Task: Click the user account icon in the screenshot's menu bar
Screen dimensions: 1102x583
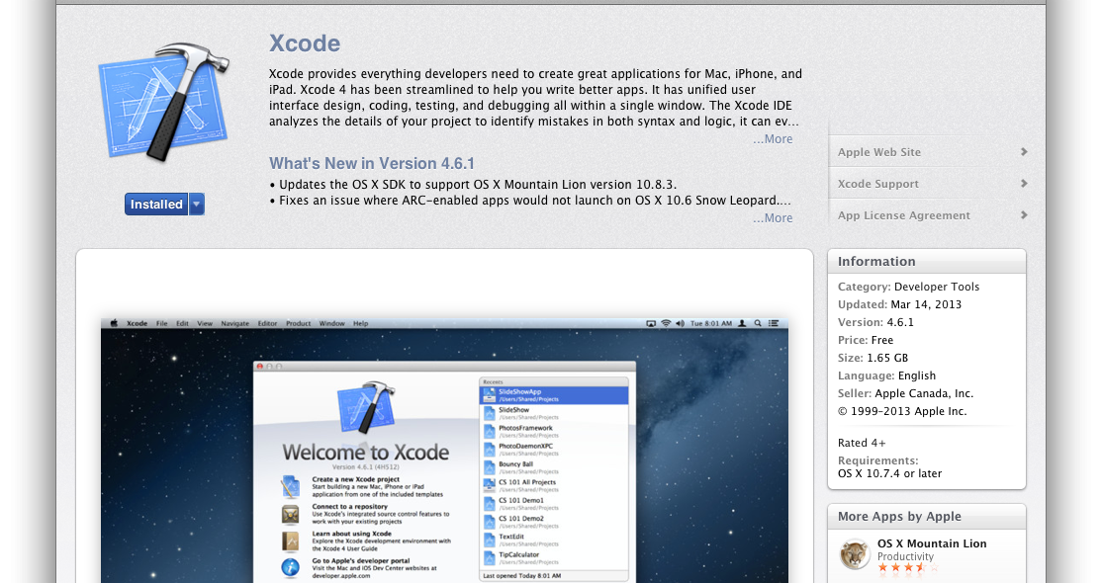Action: 742,323
